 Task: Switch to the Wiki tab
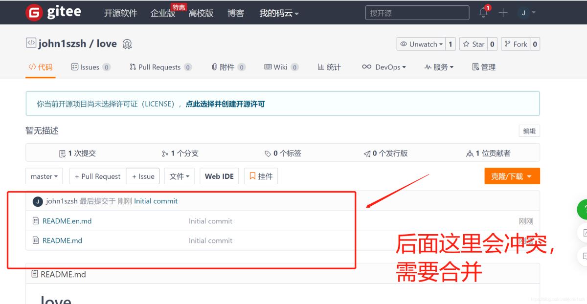click(281, 67)
